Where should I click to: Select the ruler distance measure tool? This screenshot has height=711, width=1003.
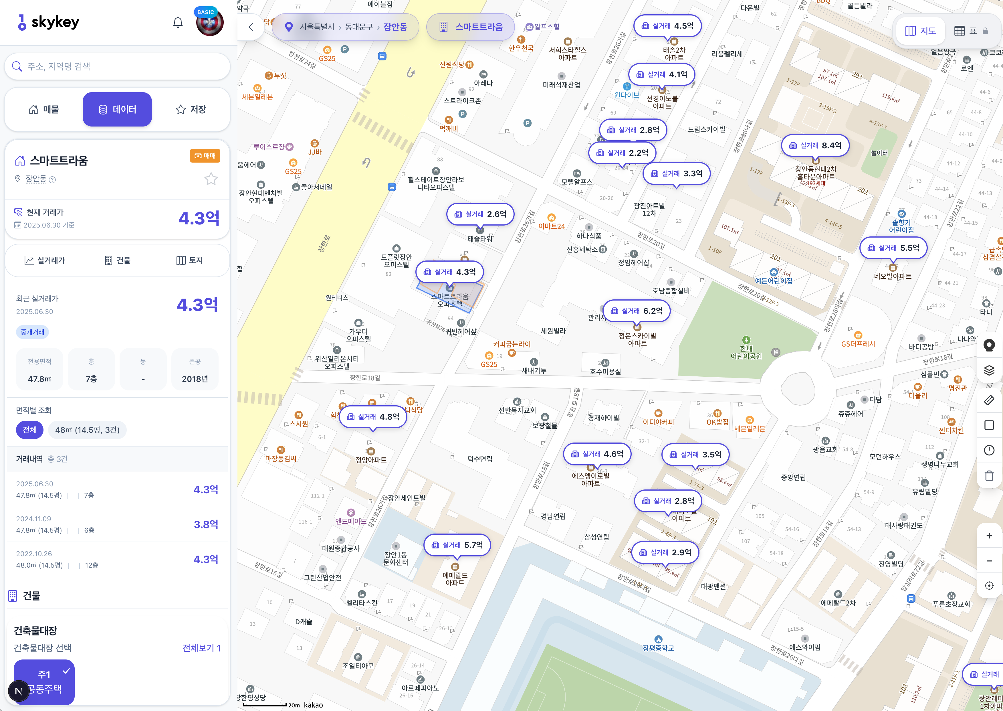coord(989,400)
